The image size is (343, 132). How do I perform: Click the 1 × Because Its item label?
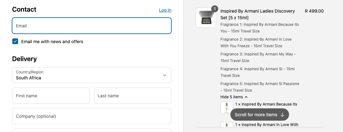[x=266, y=104]
